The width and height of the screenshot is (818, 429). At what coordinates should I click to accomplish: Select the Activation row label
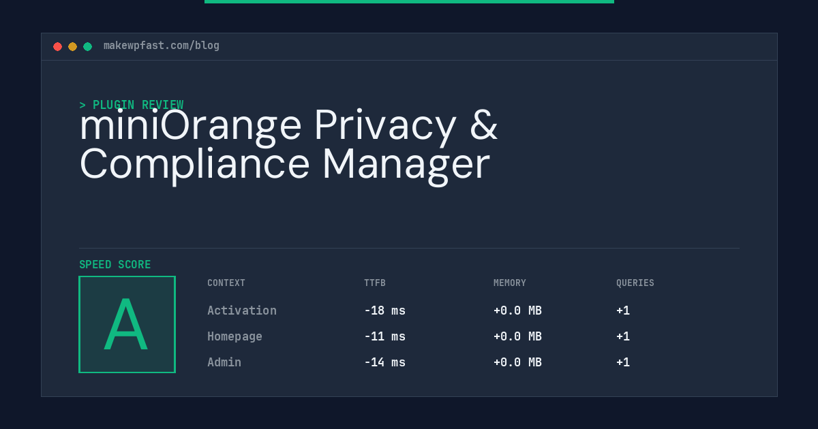tap(242, 311)
